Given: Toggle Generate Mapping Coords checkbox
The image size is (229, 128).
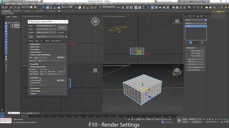Looking at the screenshot, I should (187, 67).
